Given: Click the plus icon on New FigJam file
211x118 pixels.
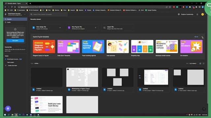Looking at the screenshot, I should click(x=96, y=28).
